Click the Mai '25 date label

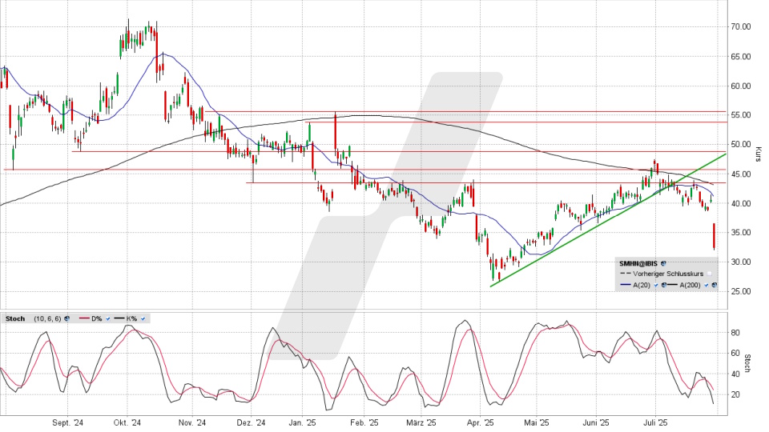click(x=537, y=422)
